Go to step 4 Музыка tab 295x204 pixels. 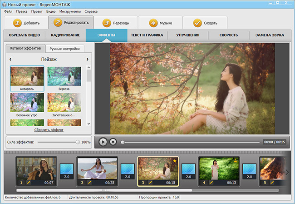point(160,23)
